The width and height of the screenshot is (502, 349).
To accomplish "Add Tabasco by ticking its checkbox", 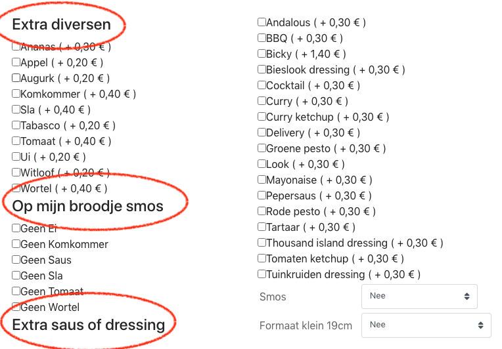I will 16,125.
